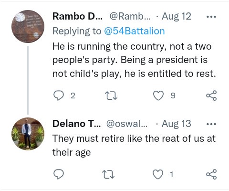Open more options for Delano T's tweet
This screenshot has width=229, height=191.
coord(211,124)
